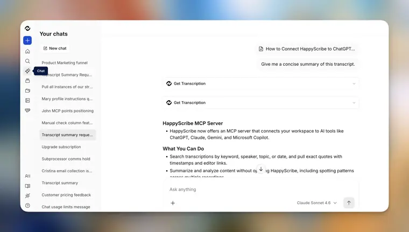Open the box icon below the Chat icon
The image size is (409, 232).
point(27,81)
